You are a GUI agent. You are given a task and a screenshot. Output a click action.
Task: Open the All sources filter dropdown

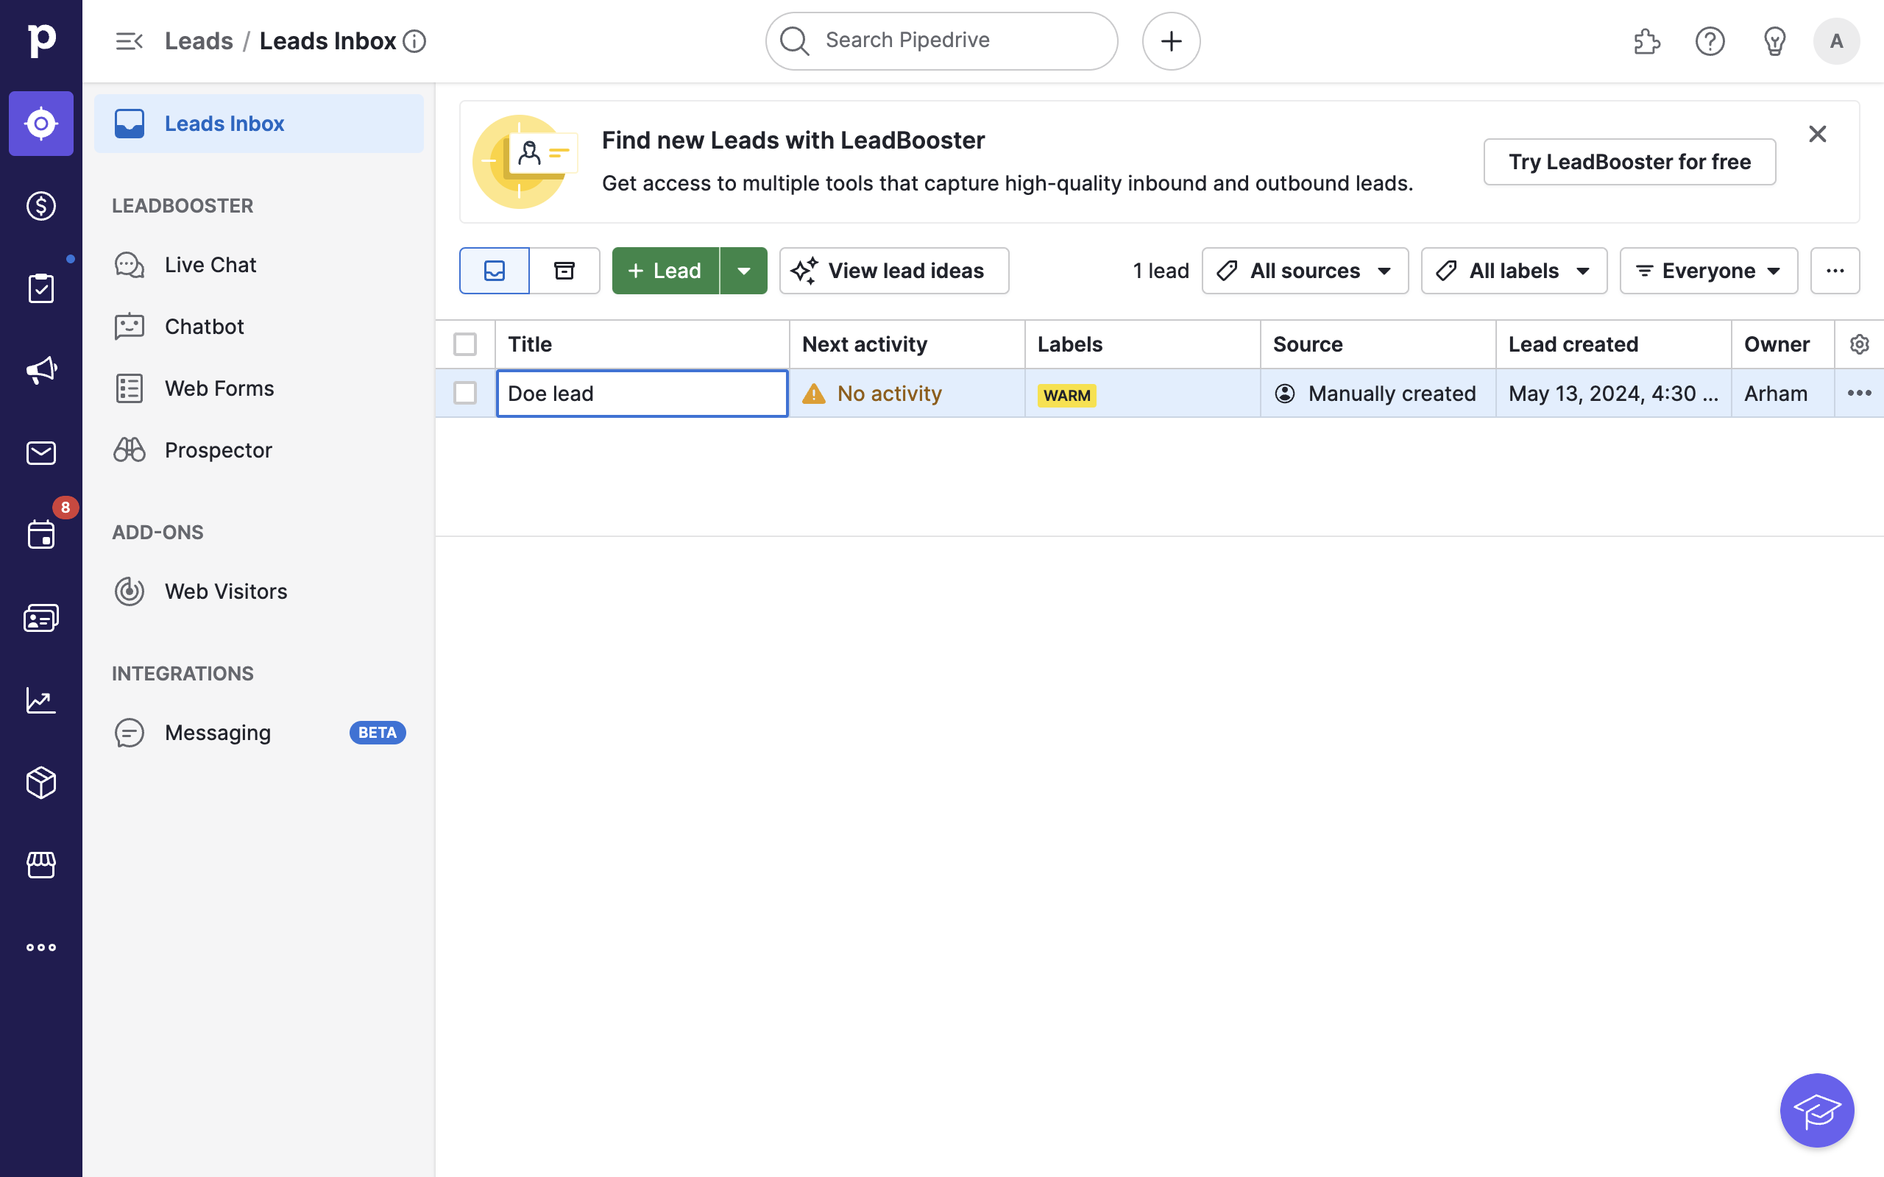click(1305, 271)
